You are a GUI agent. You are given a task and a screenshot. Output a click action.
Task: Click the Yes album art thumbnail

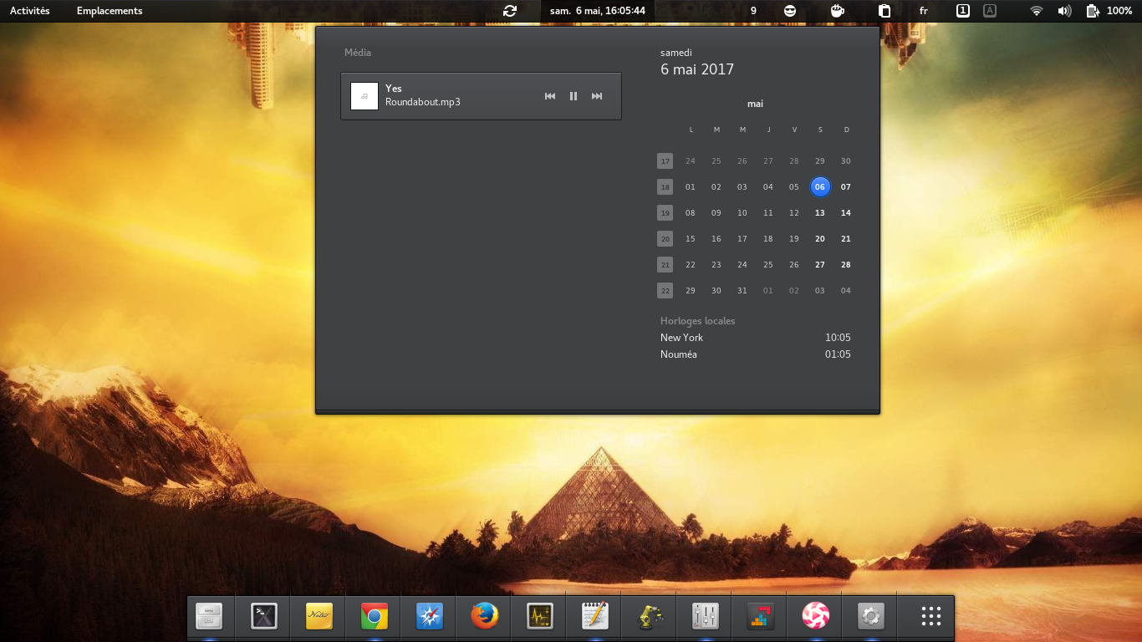coord(365,96)
